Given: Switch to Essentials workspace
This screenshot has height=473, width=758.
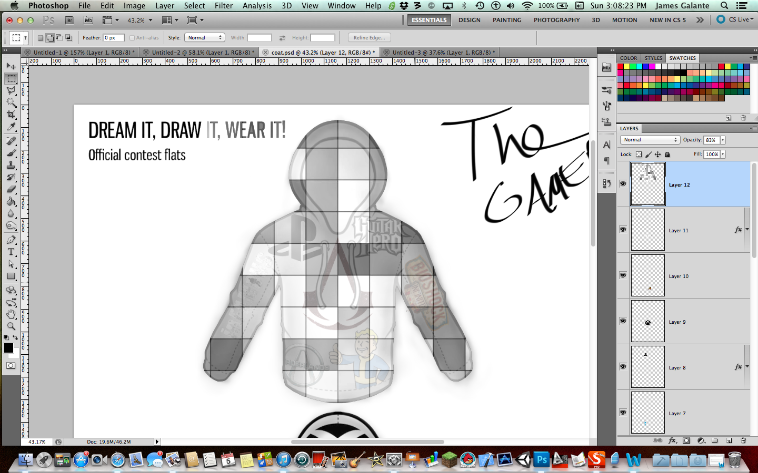Looking at the screenshot, I should click(x=429, y=20).
